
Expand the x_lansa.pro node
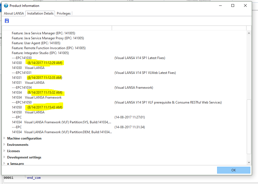click(x=4, y=163)
